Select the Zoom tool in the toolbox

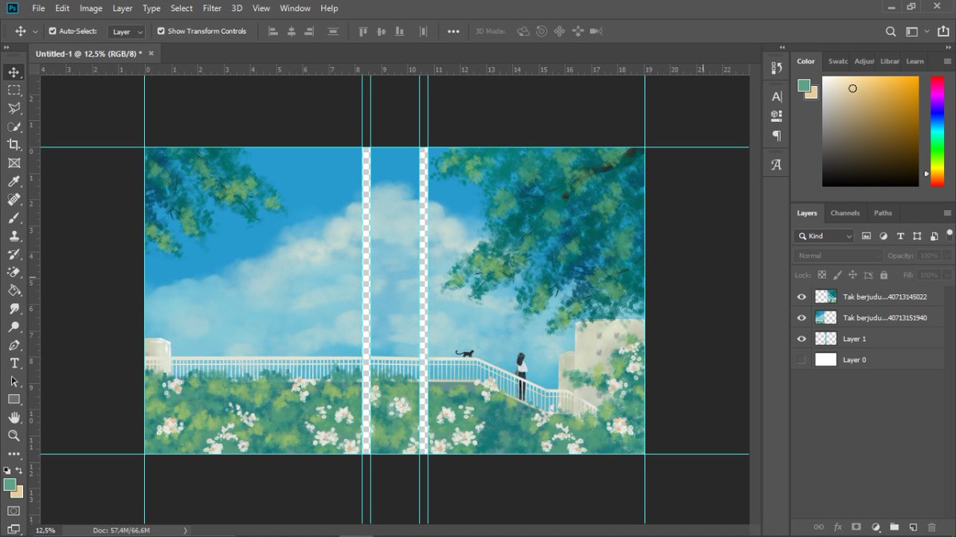click(14, 436)
